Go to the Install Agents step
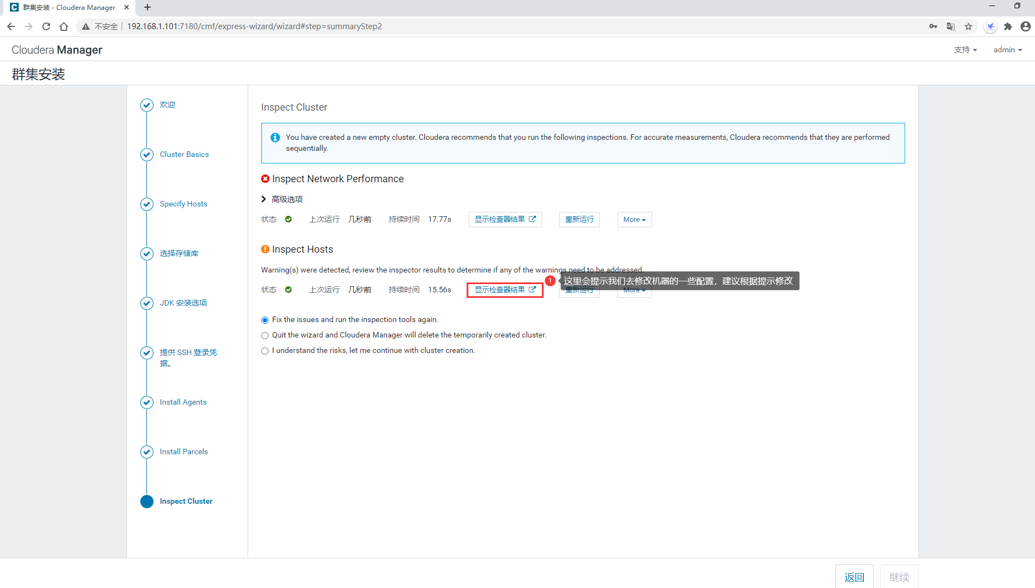This screenshot has width=1035, height=588. (x=183, y=402)
